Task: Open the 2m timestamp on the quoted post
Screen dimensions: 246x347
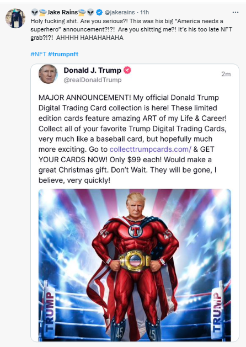Action: pos(226,74)
